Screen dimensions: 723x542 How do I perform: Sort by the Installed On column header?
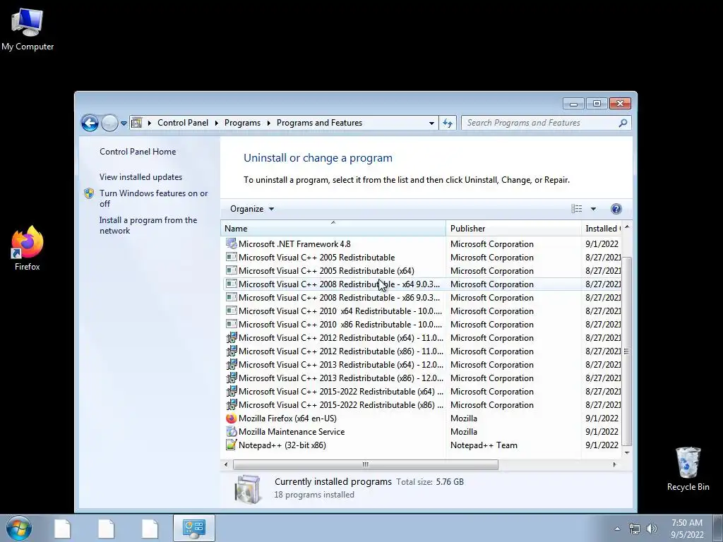pyautogui.click(x=602, y=229)
